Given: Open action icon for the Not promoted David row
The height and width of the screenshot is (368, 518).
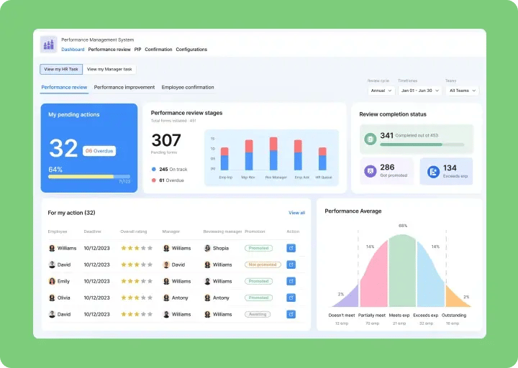Looking at the screenshot, I should (291, 264).
